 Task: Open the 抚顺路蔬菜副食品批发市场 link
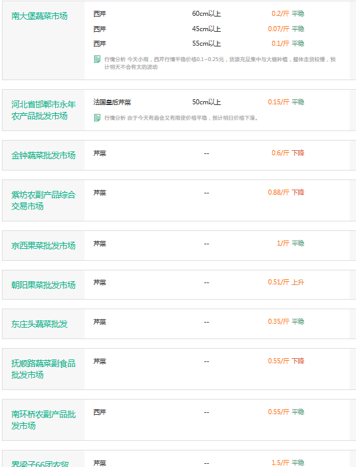43,369
